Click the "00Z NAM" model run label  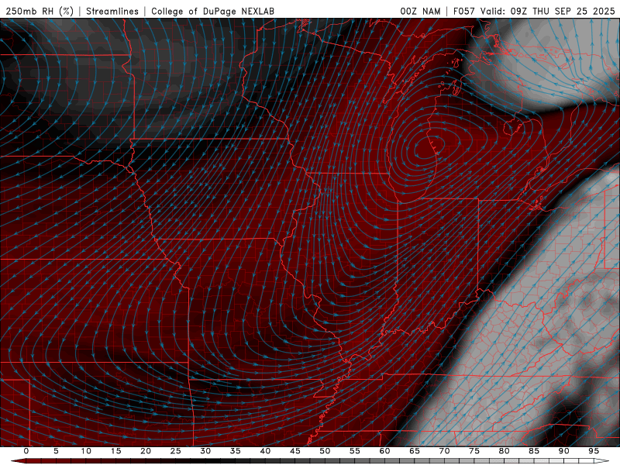[x=420, y=11]
